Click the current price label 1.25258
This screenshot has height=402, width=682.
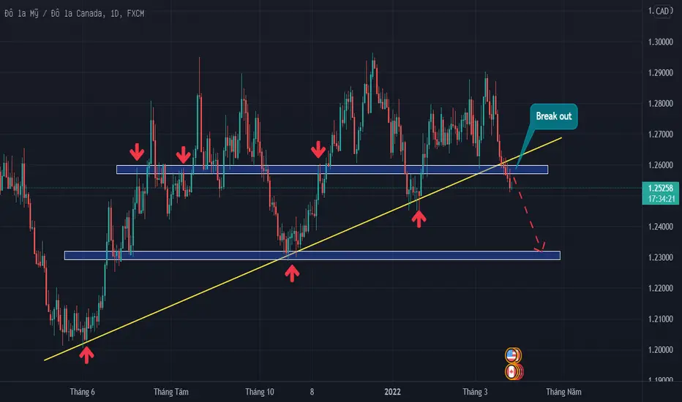[x=660, y=188]
